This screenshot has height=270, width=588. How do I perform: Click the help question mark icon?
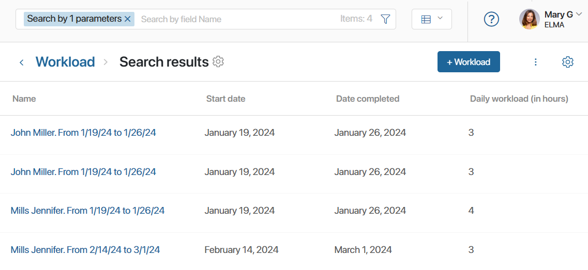click(x=491, y=19)
